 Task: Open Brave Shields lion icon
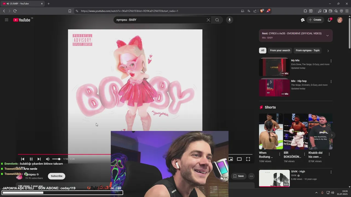[x=262, y=11]
